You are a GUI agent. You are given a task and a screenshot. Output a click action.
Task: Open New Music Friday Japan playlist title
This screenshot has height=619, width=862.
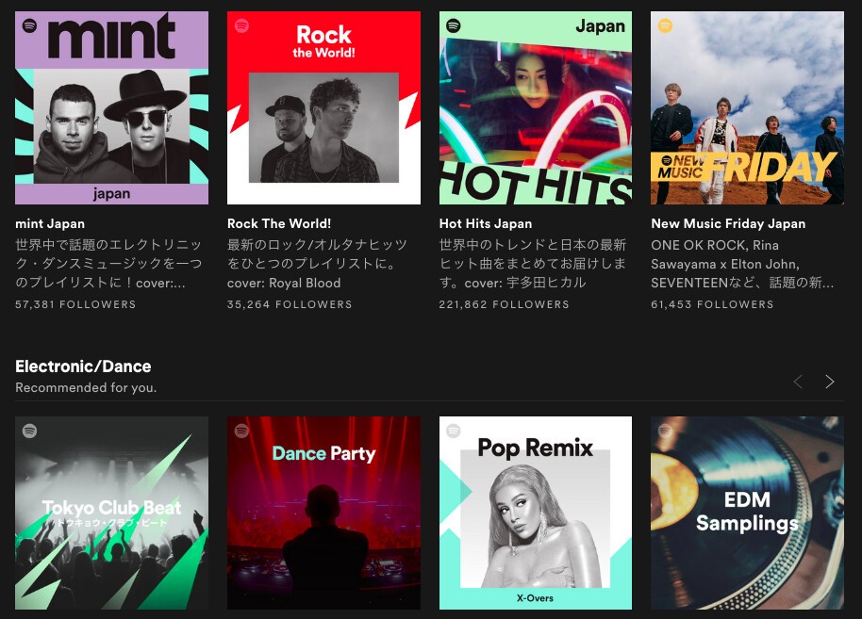tap(728, 223)
